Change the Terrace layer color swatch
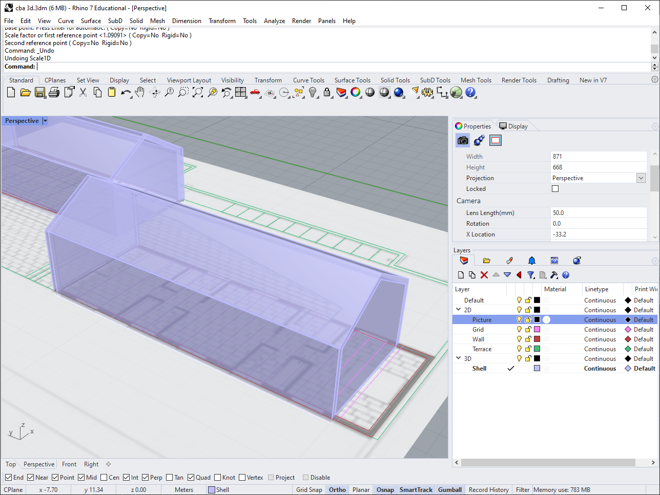Viewport: 660px width, 495px height. pos(537,349)
